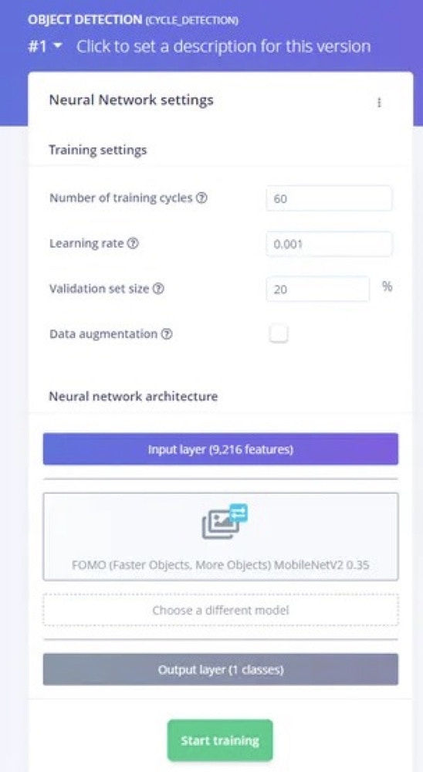
Task: Select the Input layer (9,216 features) block
Action: point(221,449)
